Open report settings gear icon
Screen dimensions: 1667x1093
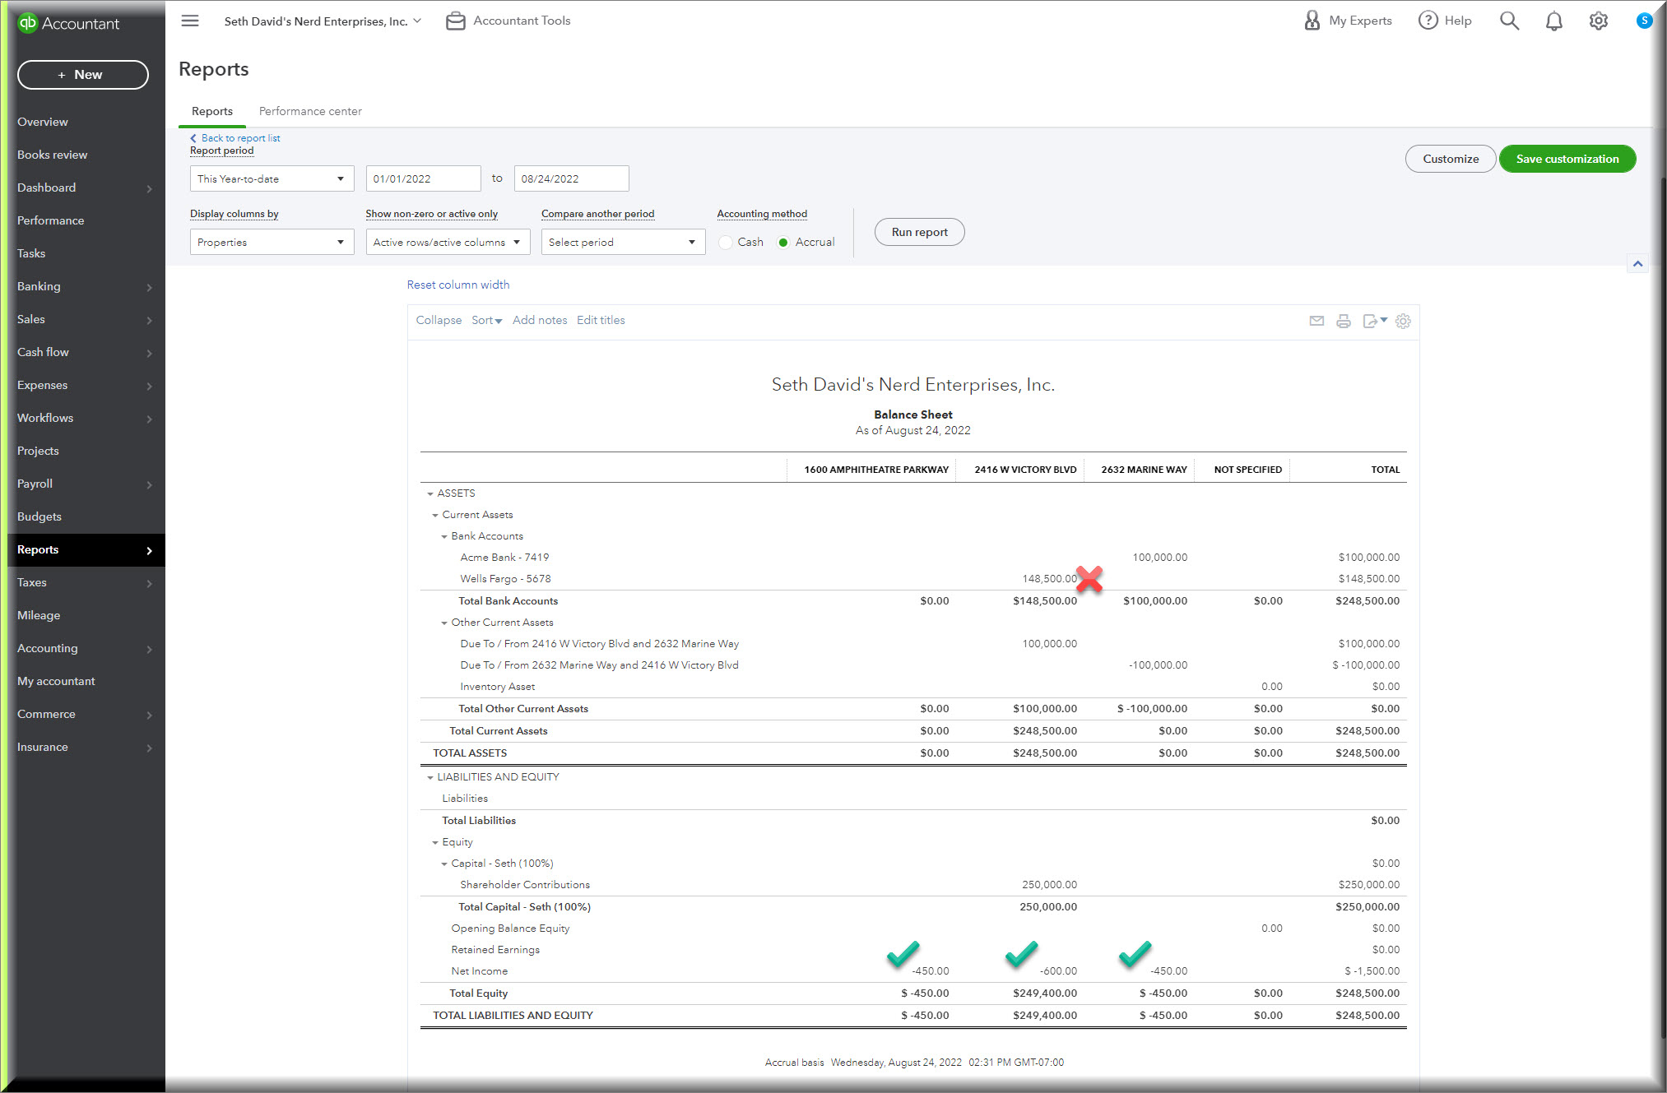point(1403,321)
